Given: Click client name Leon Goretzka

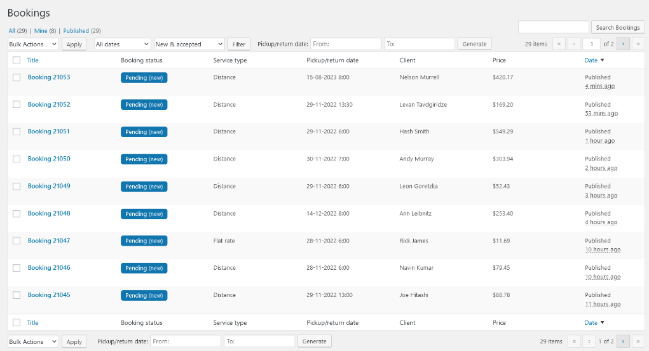Looking at the screenshot, I should tap(418, 186).
